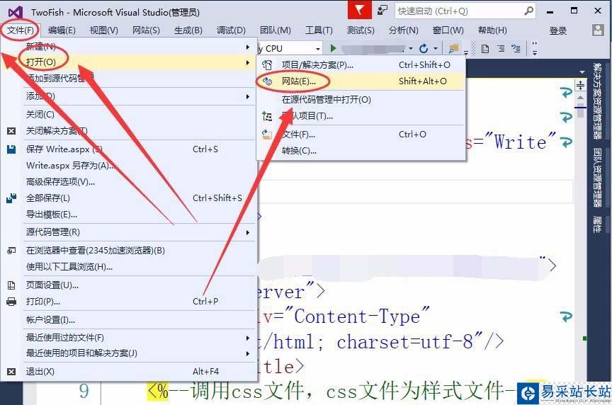The width and height of the screenshot is (612, 405).
Task: Click the exit icon beside 退出(X)
Action: point(11,372)
